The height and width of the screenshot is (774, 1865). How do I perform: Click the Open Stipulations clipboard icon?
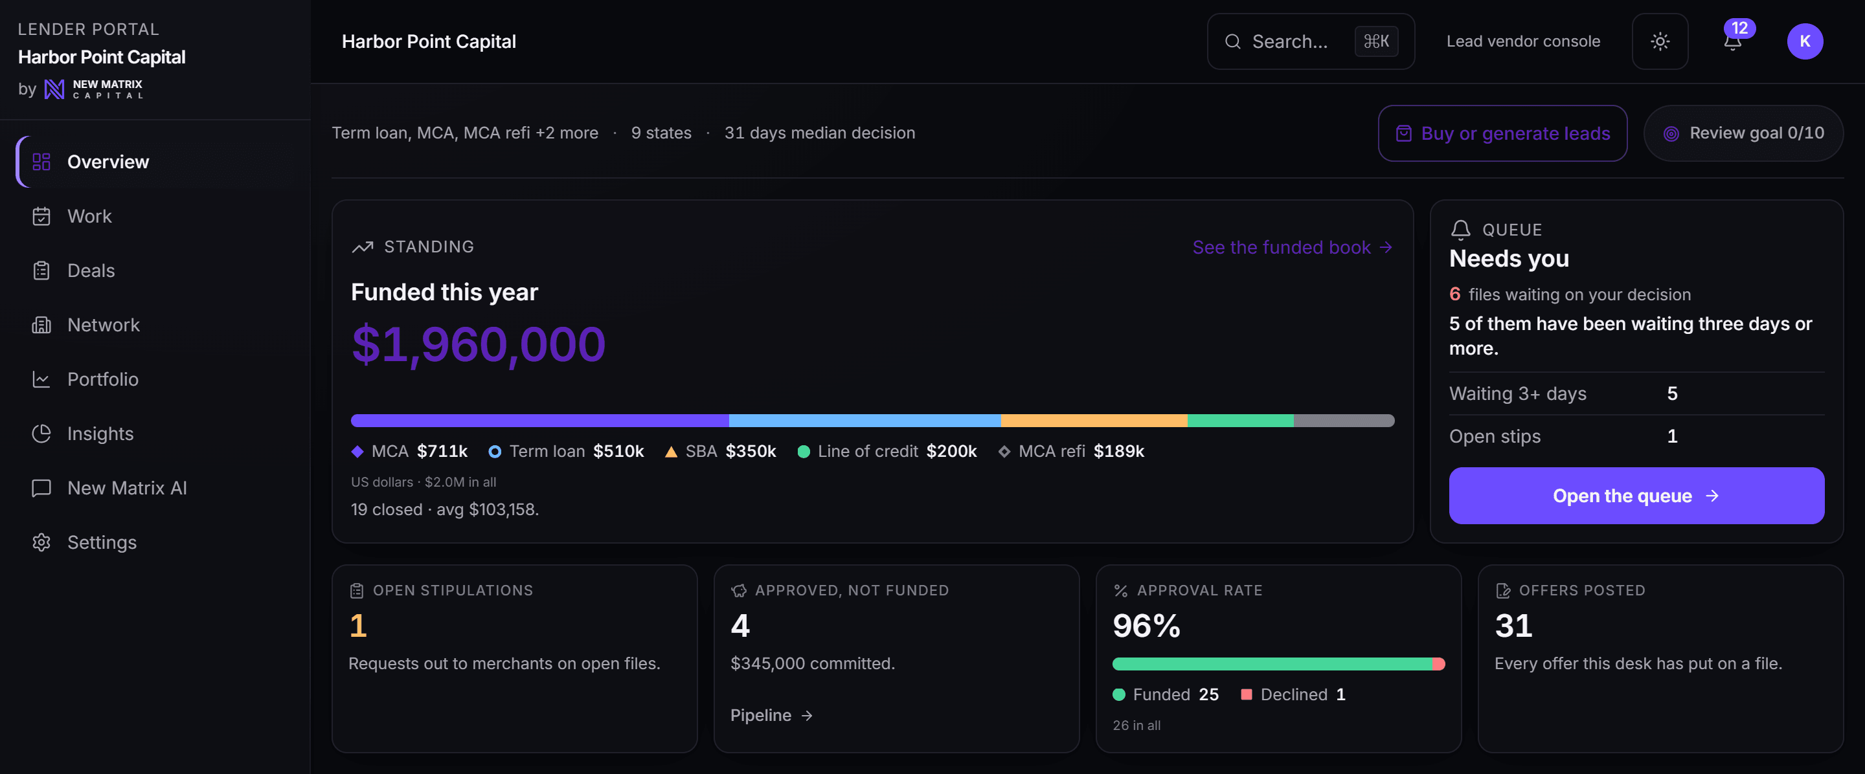(356, 590)
